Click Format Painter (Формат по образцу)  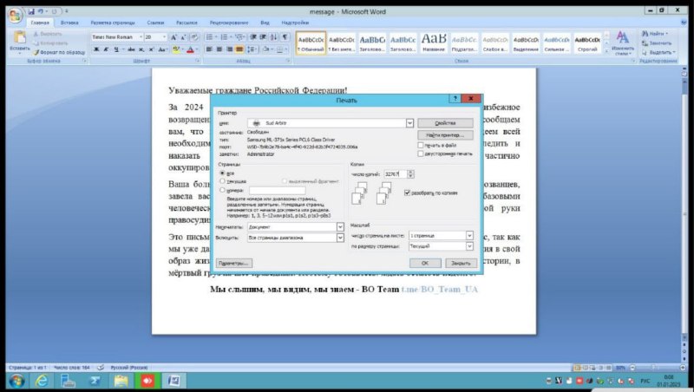(x=59, y=52)
